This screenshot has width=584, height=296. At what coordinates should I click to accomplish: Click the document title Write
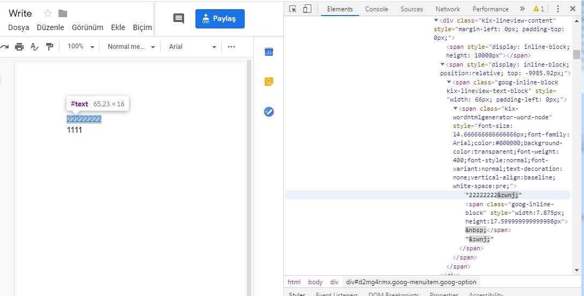click(x=20, y=13)
